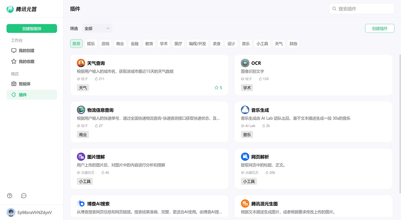
Task: Click the 博查AI搜索 plugin icon
Action: pos(81,204)
